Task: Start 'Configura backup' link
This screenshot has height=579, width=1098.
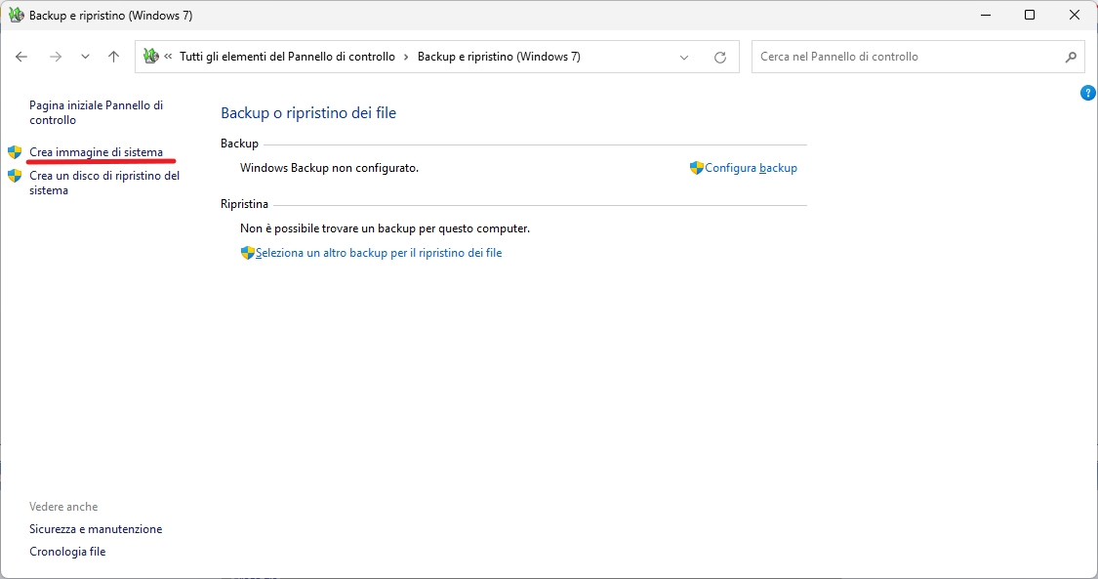Action: point(751,168)
